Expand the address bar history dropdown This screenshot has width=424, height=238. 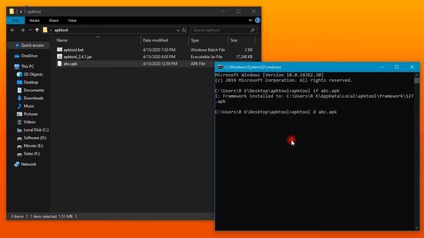(x=178, y=30)
